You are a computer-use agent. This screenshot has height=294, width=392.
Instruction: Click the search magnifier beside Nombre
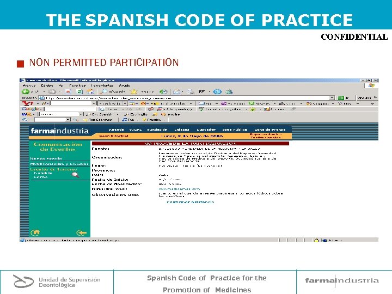(x=75, y=175)
